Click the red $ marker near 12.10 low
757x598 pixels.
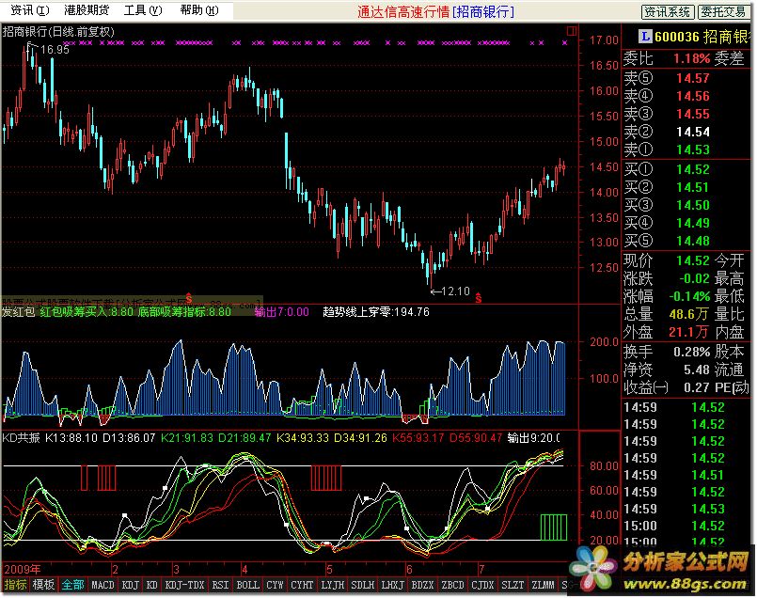(478, 298)
